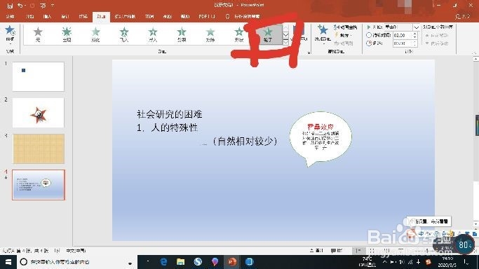Switch to the Home (开始) ribbon tab
This screenshot has width=479, height=269.
29,17
